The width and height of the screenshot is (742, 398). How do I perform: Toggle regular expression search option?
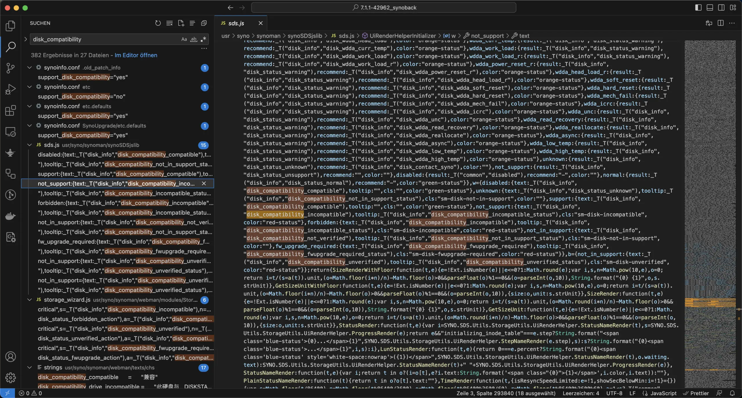[x=203, y=39]
